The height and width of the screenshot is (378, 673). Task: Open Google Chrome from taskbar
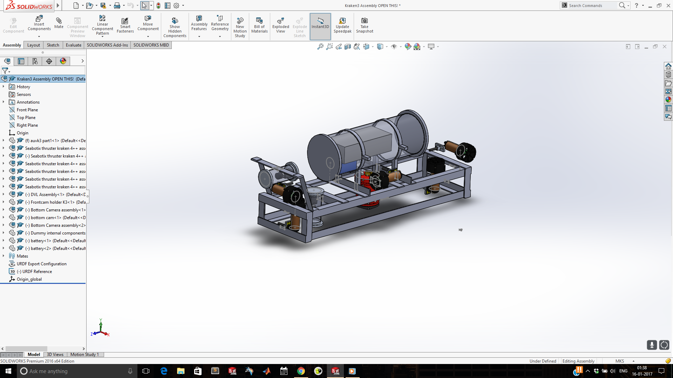pyautogui.click(x=301, y=371)
